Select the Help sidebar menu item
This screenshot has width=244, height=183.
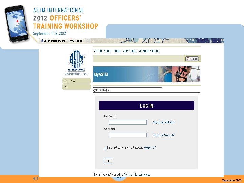pos(76,87)
